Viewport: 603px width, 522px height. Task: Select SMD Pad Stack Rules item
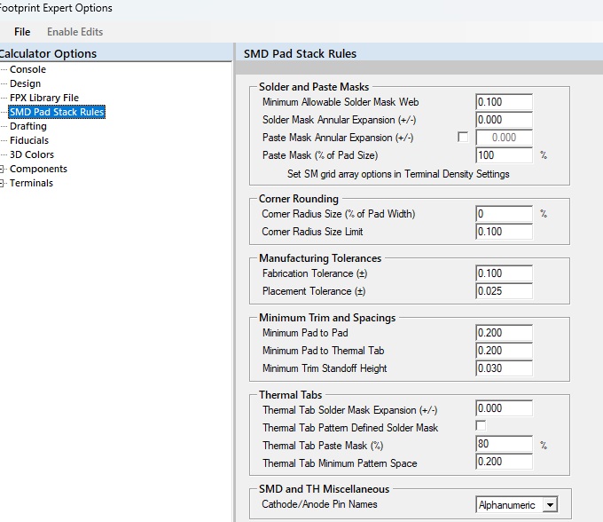coord(57,112)
